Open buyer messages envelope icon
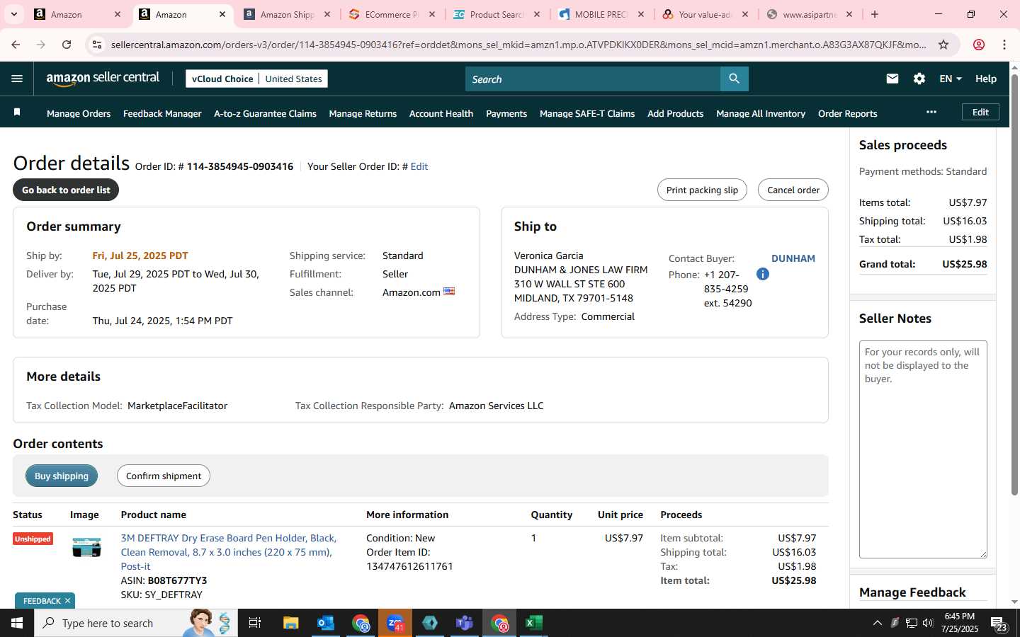 coord(892,79)
